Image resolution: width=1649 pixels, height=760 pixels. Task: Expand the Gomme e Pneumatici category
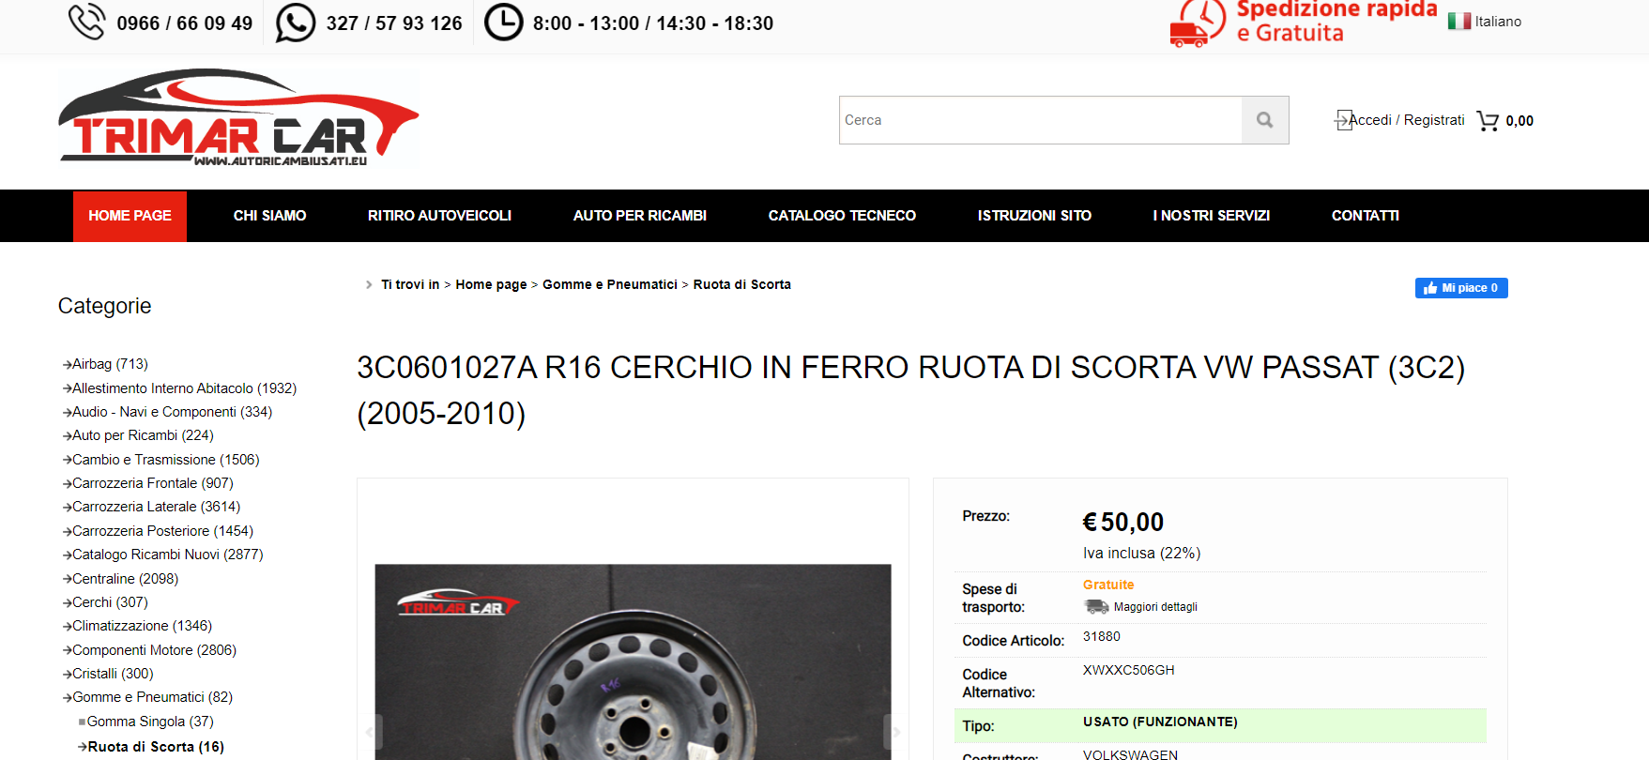click(152, 697)
